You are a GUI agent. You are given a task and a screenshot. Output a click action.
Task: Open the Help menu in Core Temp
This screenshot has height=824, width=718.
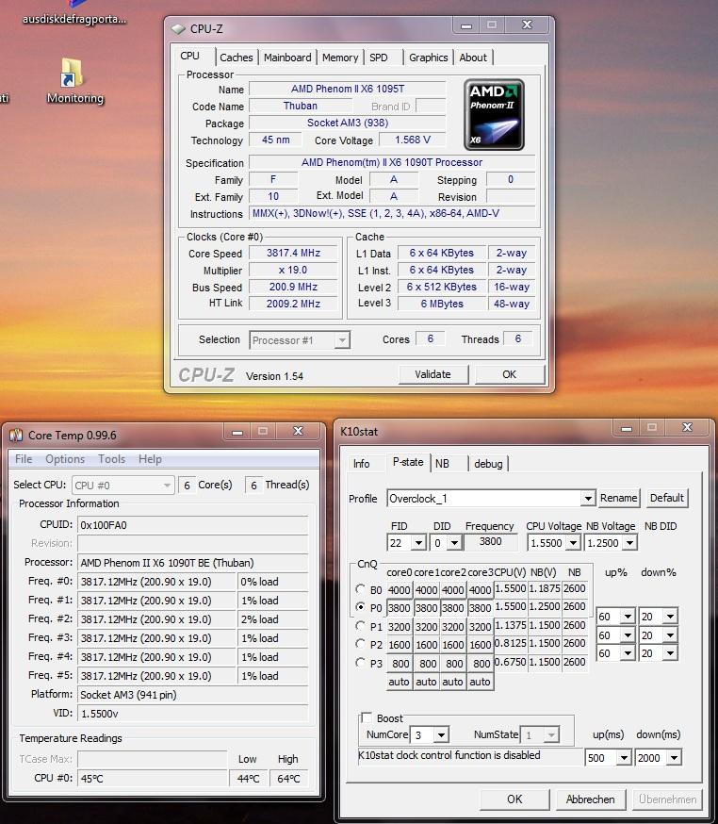(x=150, y=459)
